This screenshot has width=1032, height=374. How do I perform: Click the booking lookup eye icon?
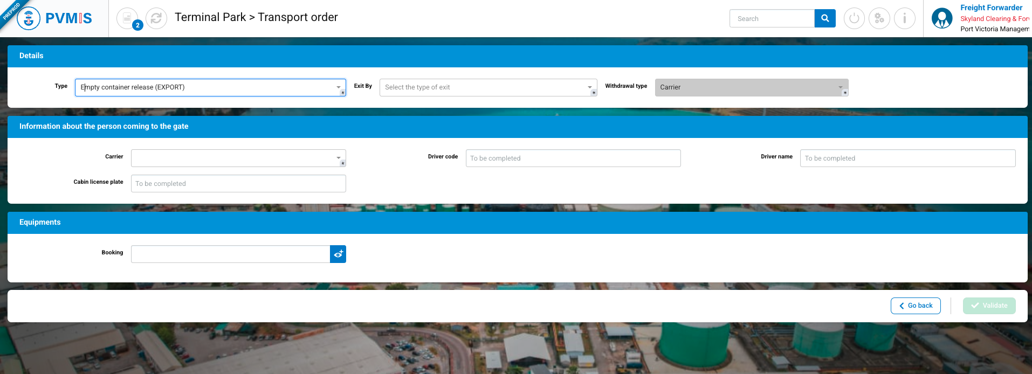[338, 254]
